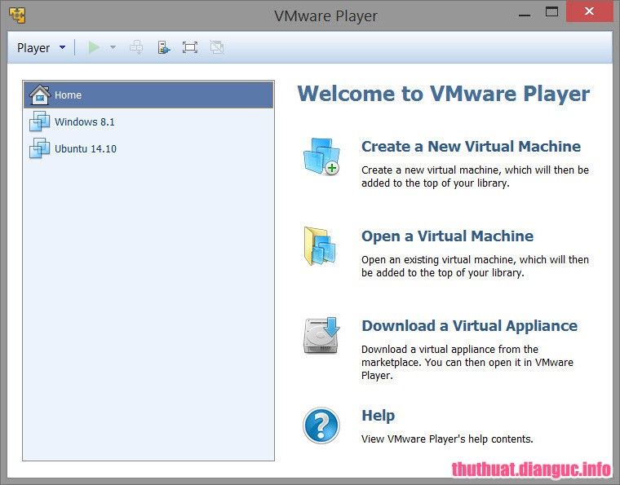Maximize the VMware Player window
Viewport: 620px width, 485px height.
(x=551, y=12)
